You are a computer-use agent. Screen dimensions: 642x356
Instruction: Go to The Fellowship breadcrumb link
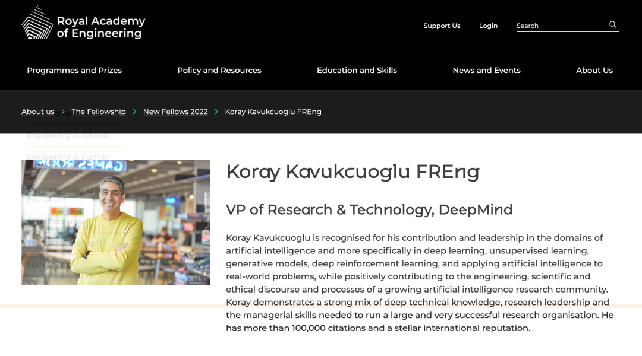coord(99,112)
